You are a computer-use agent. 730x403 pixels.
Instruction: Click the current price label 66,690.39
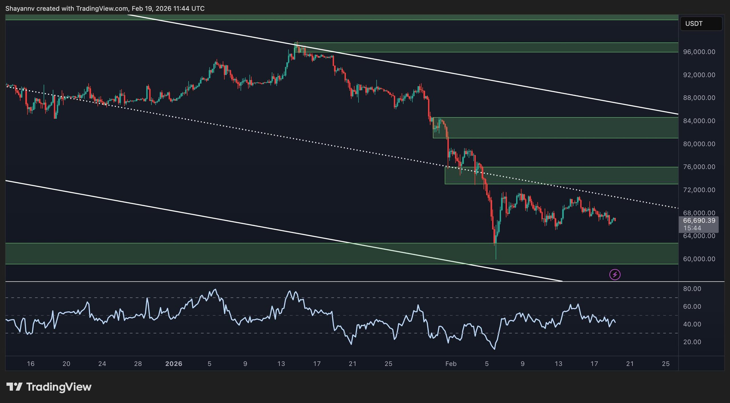tap(699, 221)
